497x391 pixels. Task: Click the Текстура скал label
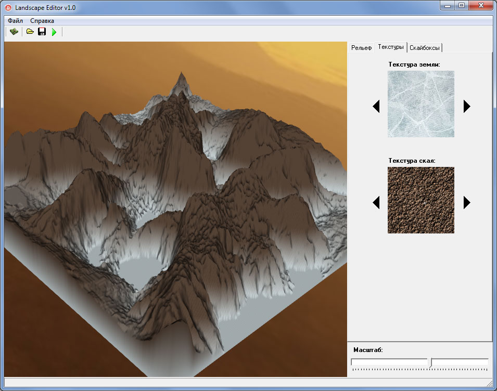412,161
